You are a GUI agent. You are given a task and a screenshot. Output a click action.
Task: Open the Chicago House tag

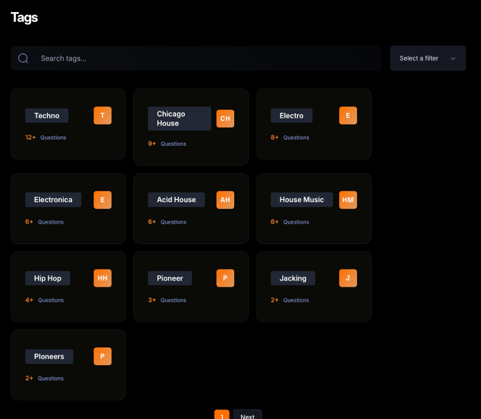click(x=179, y=119)
